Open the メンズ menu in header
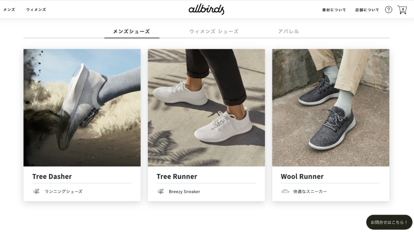The image size is (414, 232). [9, 10]
